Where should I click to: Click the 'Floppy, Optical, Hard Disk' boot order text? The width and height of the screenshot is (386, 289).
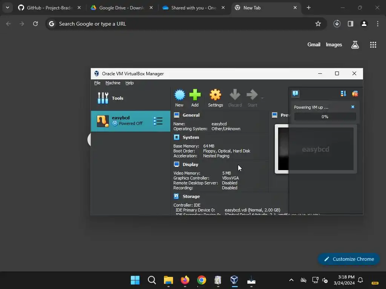tap(227, 151)
